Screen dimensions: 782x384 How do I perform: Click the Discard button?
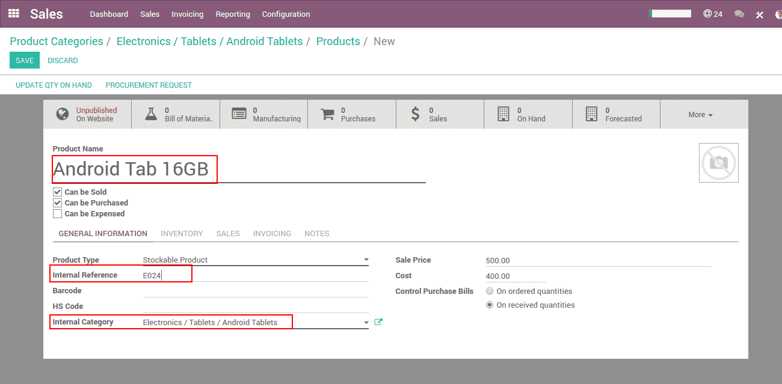coord(63,61)
